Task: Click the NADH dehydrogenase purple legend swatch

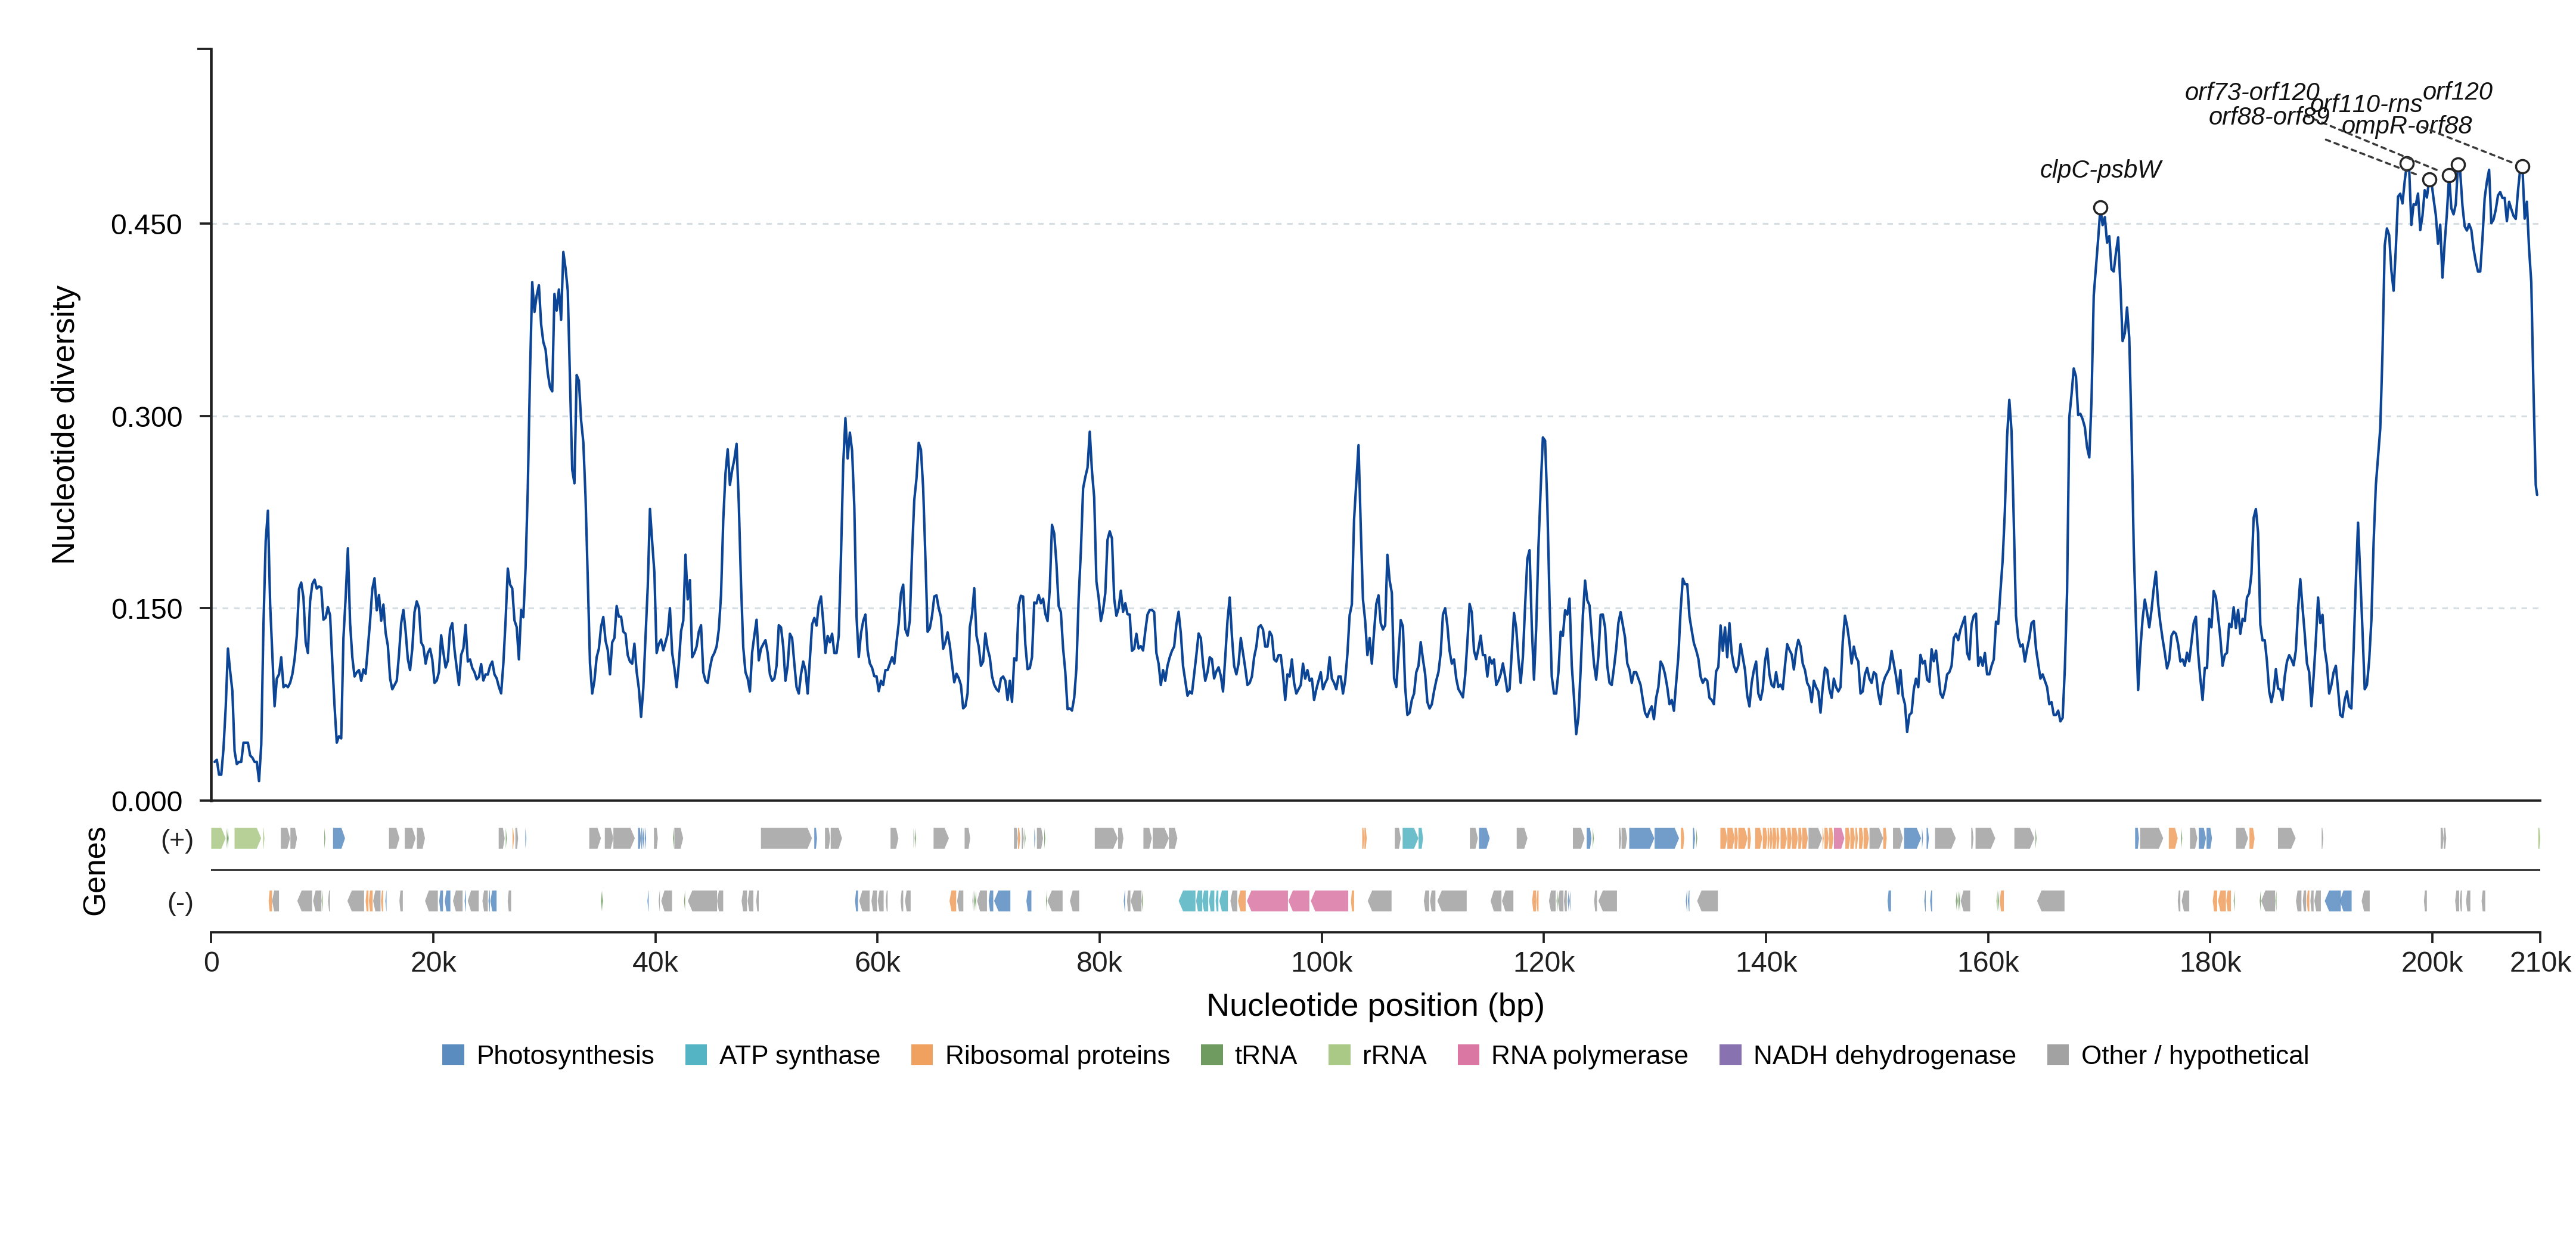Action: pos(1730,1055)
